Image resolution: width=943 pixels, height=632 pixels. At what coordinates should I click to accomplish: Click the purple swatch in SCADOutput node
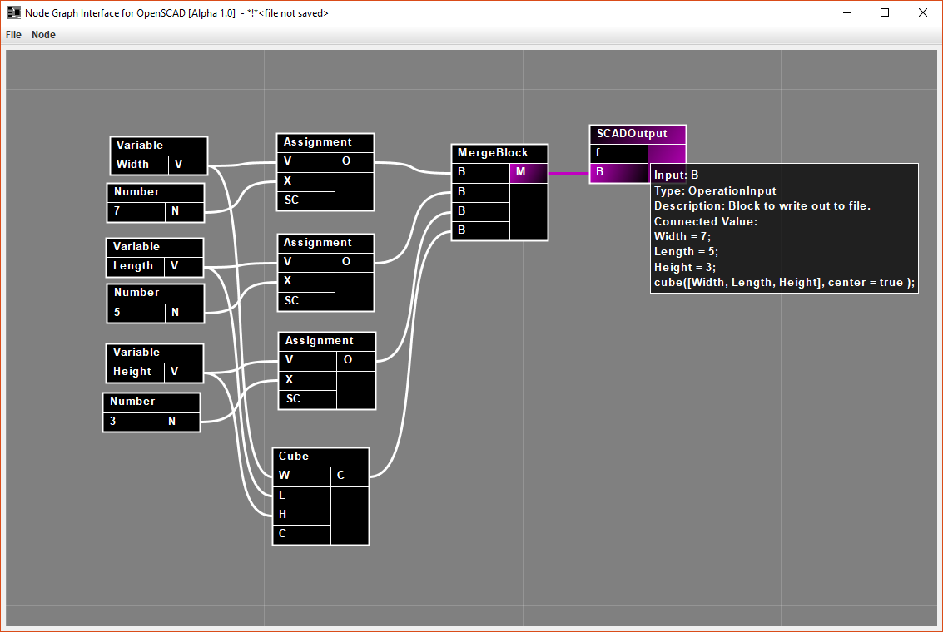(667, 153)
